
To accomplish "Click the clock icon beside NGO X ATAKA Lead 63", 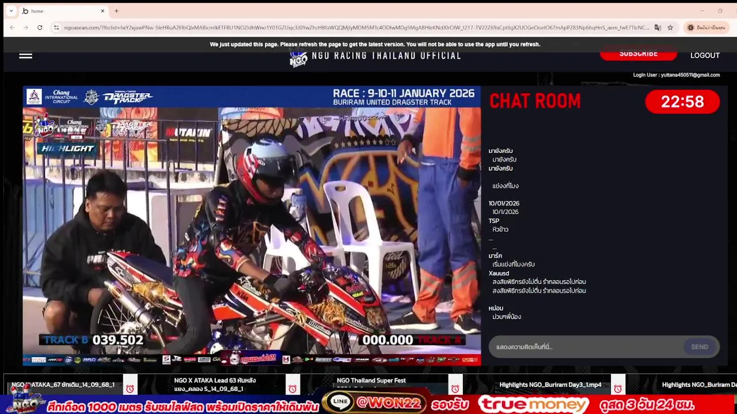I will (292, 389).
